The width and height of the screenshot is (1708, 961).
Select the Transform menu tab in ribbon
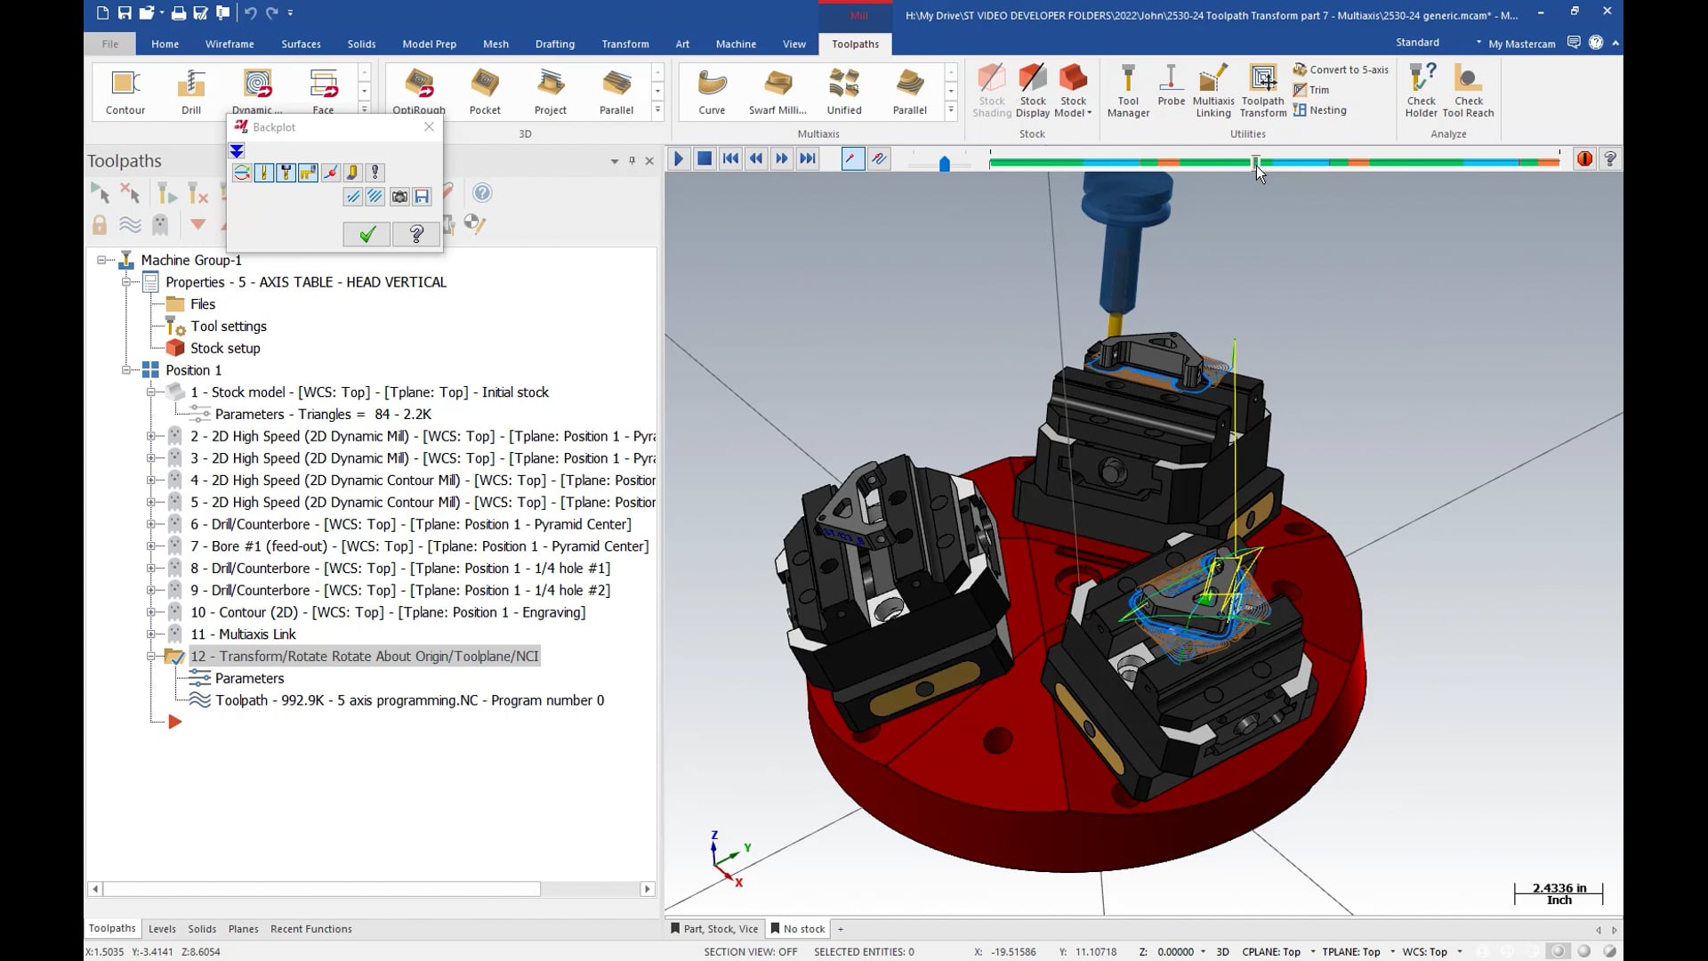tap(625, 44)
